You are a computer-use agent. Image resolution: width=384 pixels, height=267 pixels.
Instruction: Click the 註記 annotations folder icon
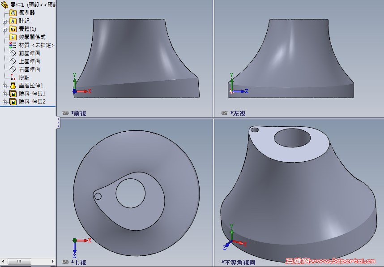click(13, 21)
